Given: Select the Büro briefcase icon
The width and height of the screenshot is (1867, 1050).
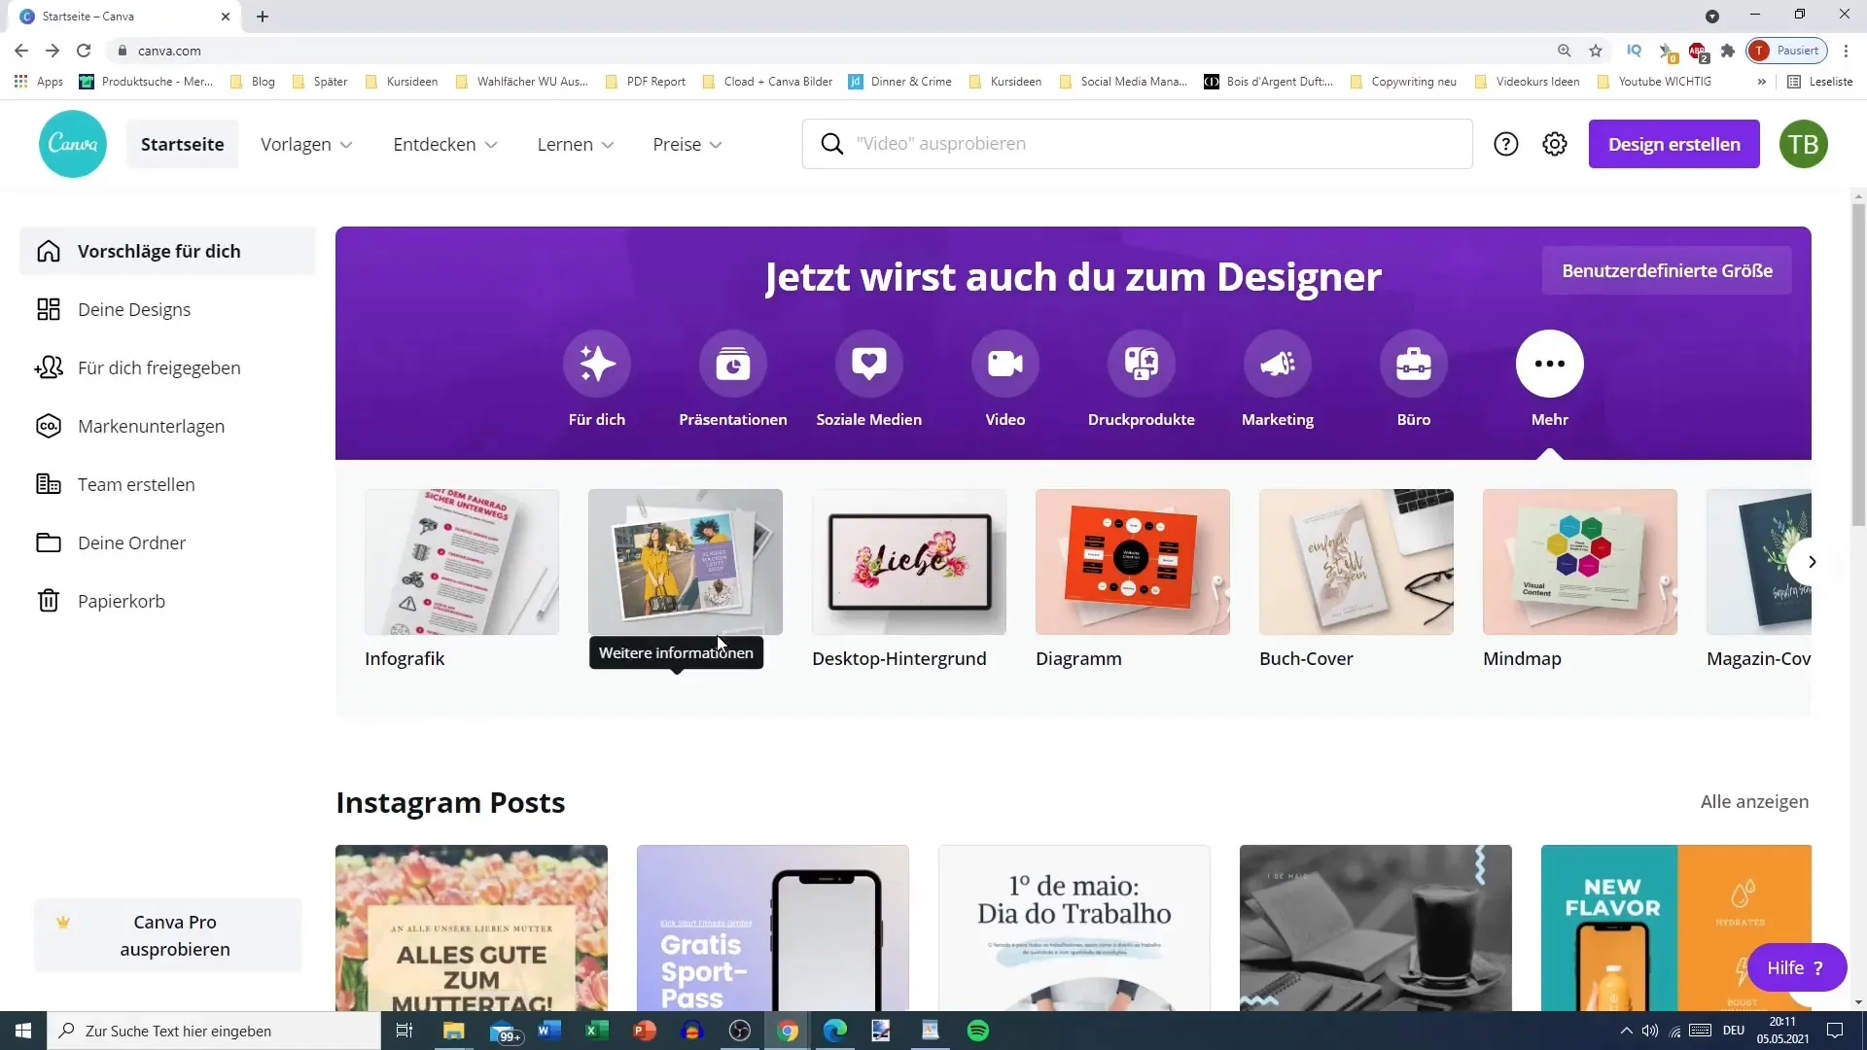Looking at the screenshot, I should click(x=1414, y=364).
